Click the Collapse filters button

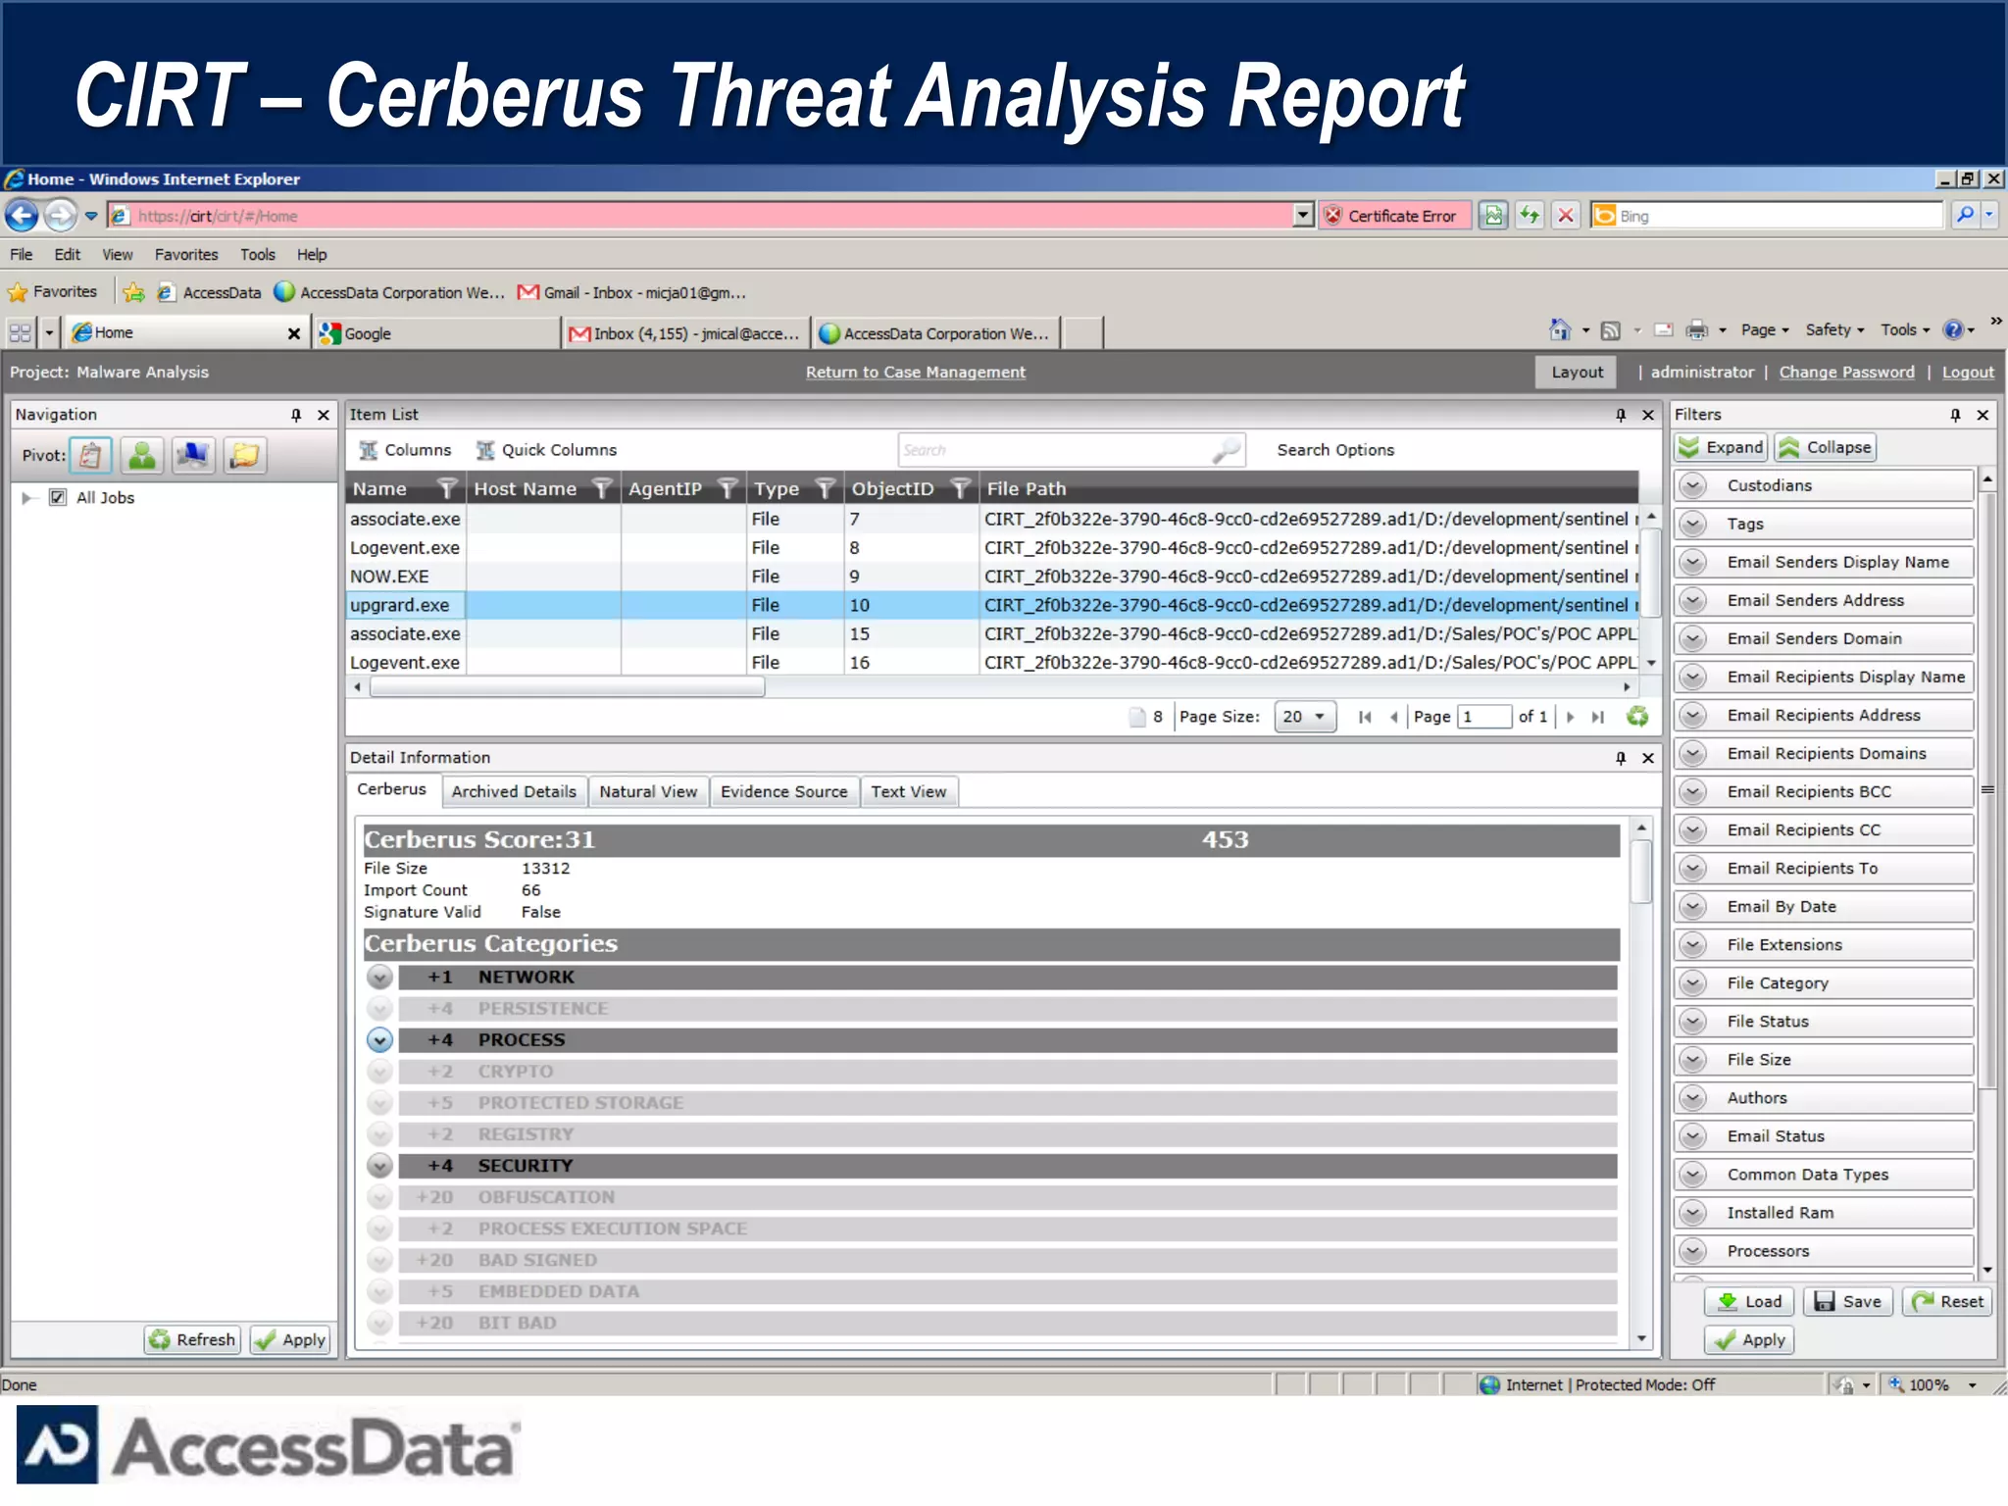1825,447
